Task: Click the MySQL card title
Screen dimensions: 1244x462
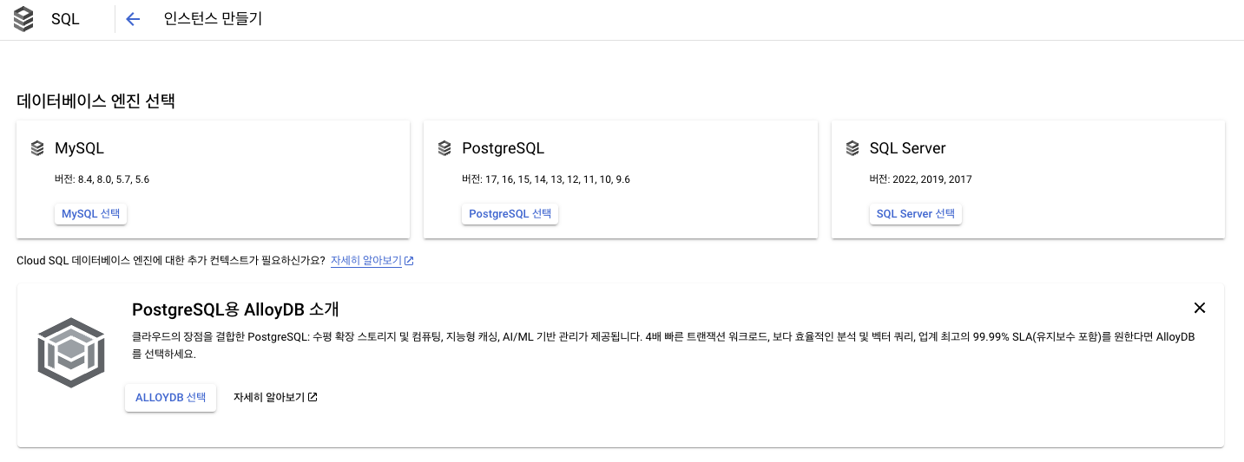Action: coord(79,148)
